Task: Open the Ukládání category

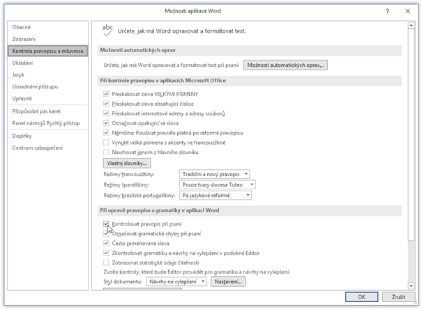Action: point(48,63)
